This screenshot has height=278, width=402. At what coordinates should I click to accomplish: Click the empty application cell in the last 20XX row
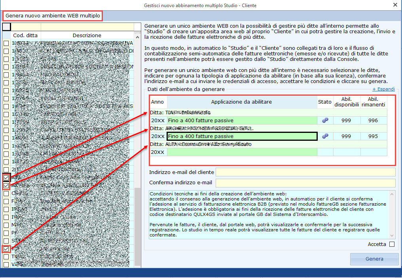point(242,152)
